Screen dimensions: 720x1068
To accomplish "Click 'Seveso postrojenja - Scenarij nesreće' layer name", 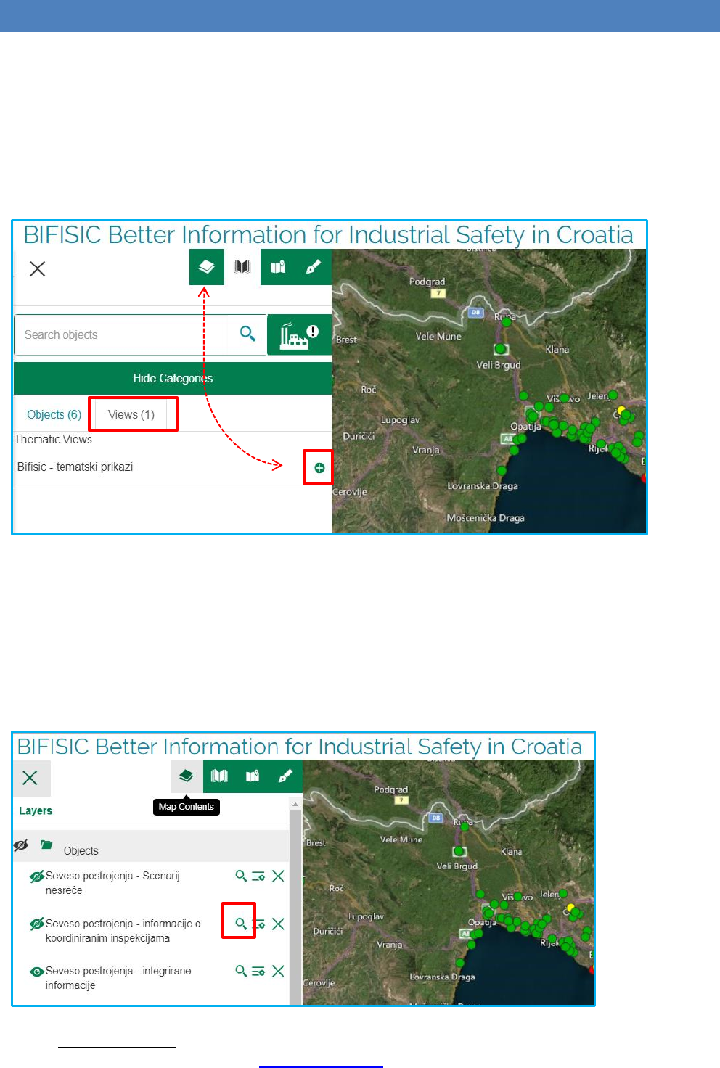I will point(112,883).
